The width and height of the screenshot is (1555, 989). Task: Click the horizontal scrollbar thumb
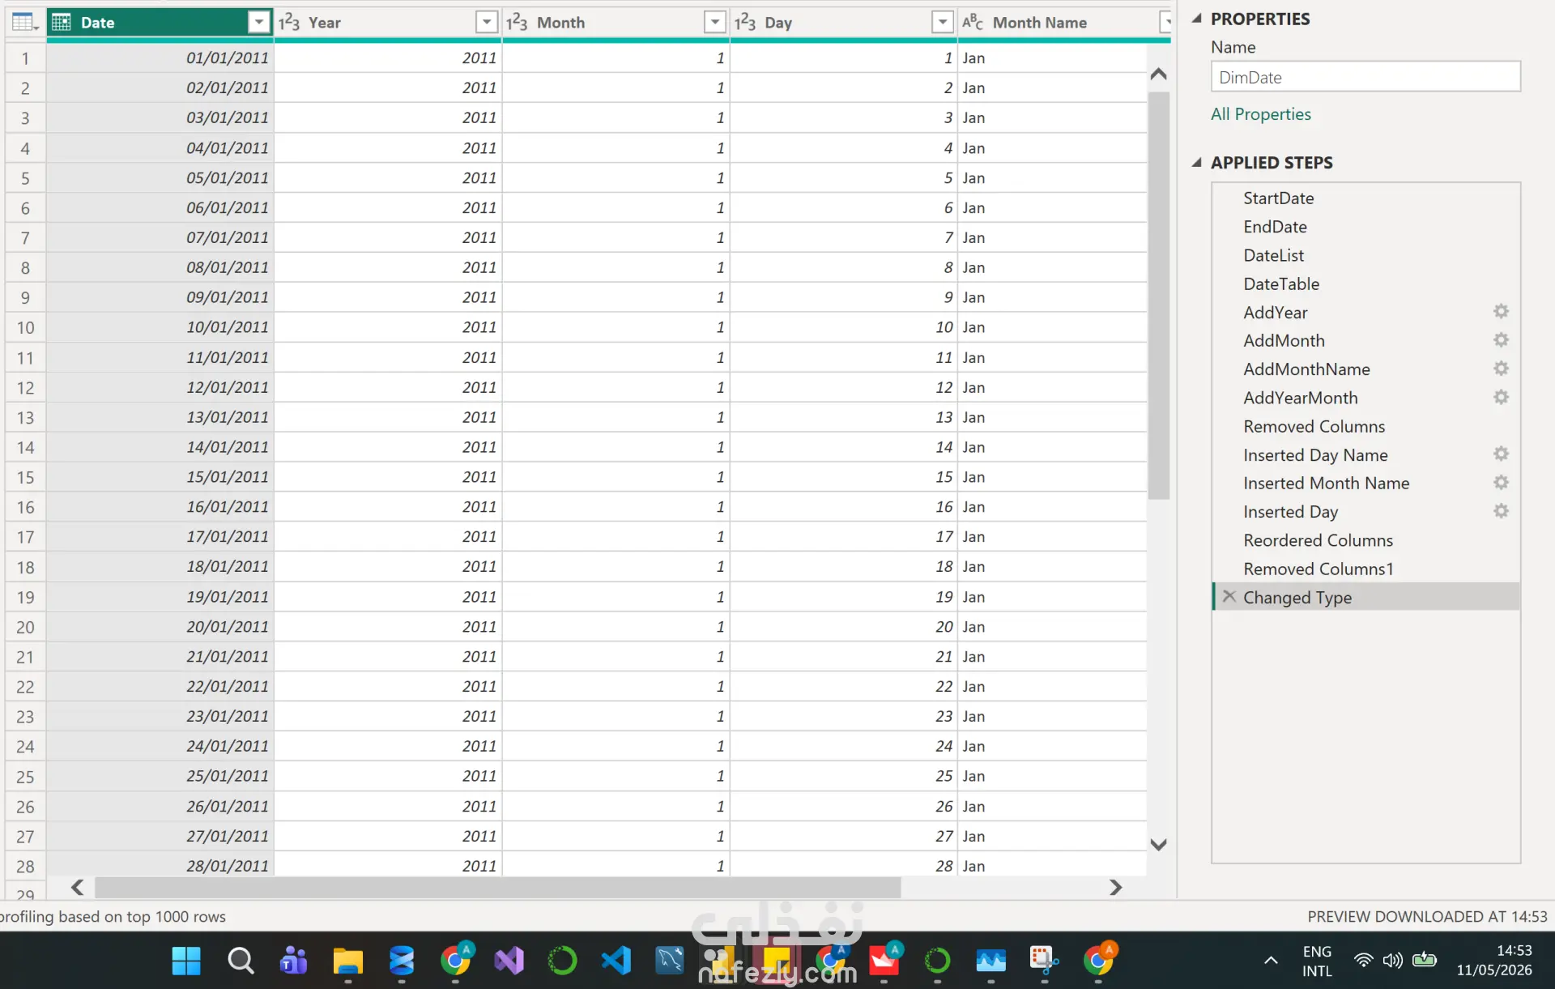point(497,887)
